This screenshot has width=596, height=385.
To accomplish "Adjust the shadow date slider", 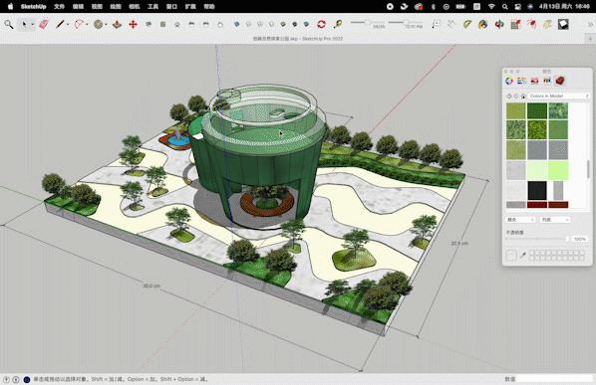I will (x=368, y=22).
